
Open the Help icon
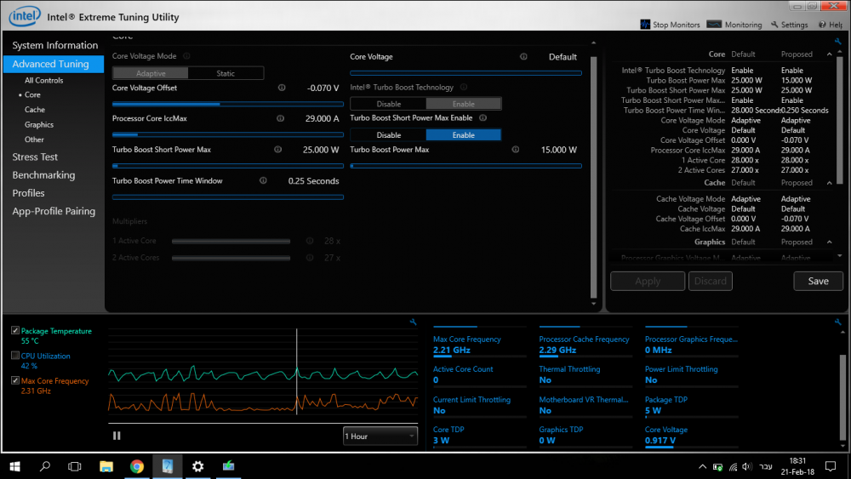(x=822, y=25)
